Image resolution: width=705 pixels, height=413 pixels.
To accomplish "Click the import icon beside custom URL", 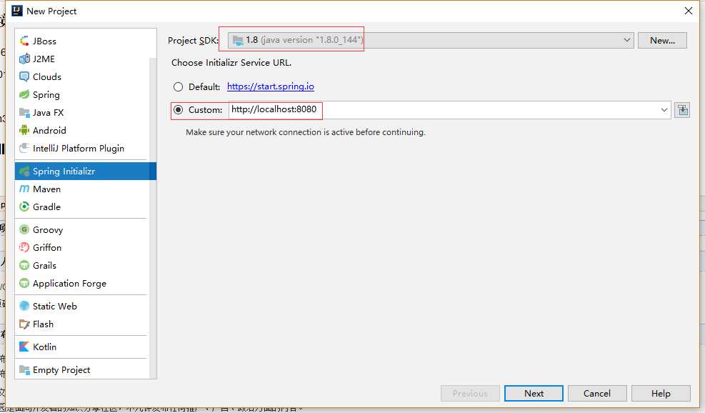I will tap(682, 110).
